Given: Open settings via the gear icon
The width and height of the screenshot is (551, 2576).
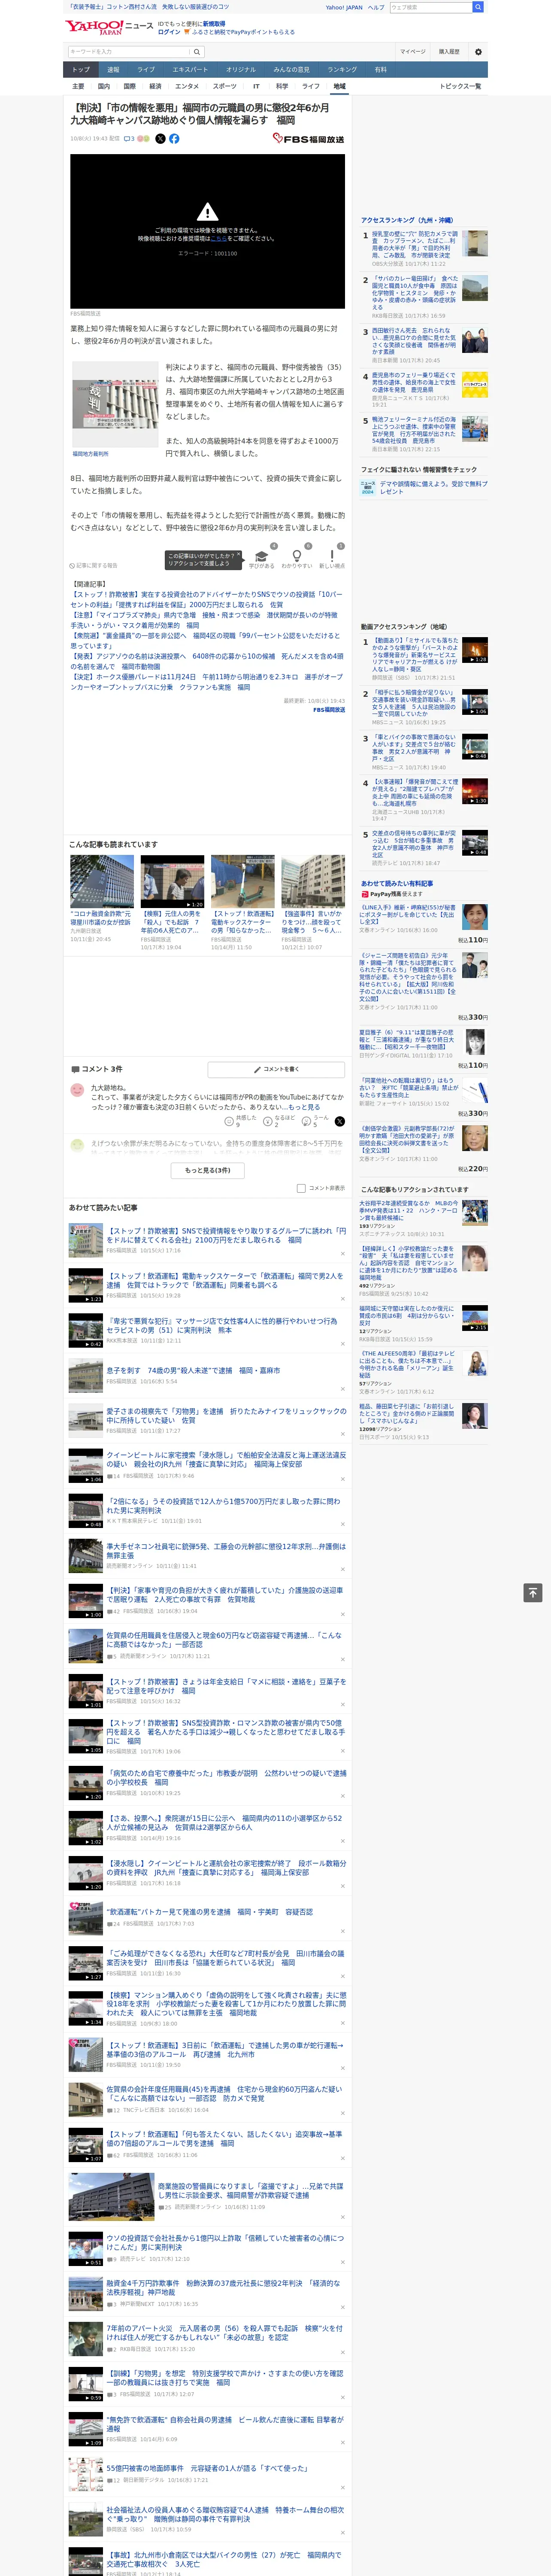Looking at the screenshot, I should [478, 52].
